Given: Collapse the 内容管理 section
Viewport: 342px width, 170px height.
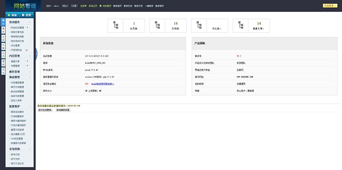Looking at the screenshot, I should 29,56.
